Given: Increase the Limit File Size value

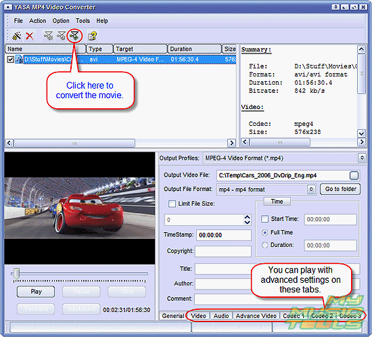Looking at the screenshot, I should [x=247, y=217].
